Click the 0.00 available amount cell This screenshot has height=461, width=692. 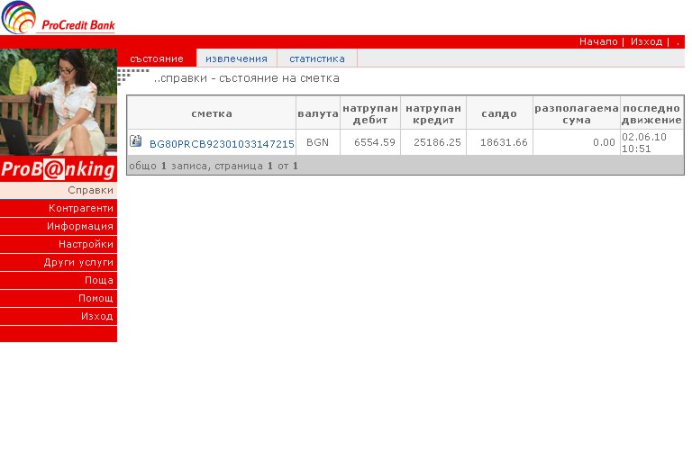pos(577,142)
